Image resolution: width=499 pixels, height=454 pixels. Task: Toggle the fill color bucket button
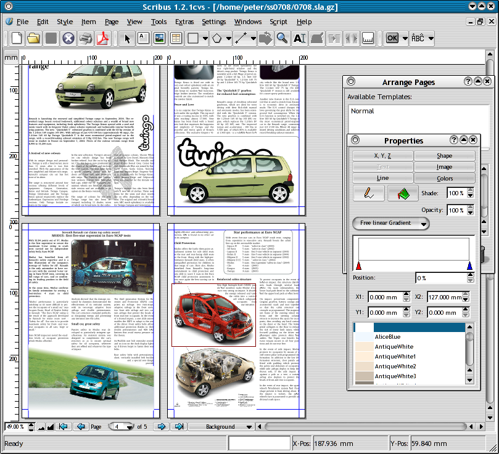point(403,193)
